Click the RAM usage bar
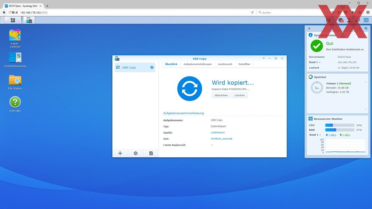Image resolution: width=372 pixels, height=209 pixels. coord(340,130)
